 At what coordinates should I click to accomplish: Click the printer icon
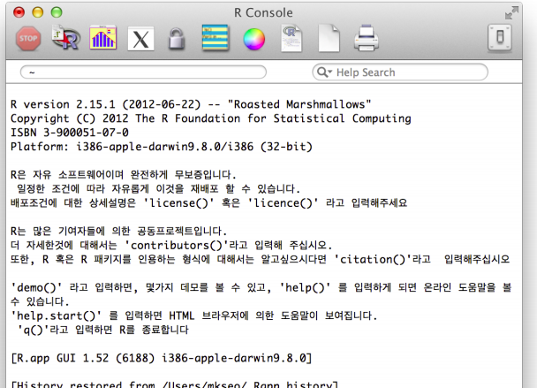367,38
